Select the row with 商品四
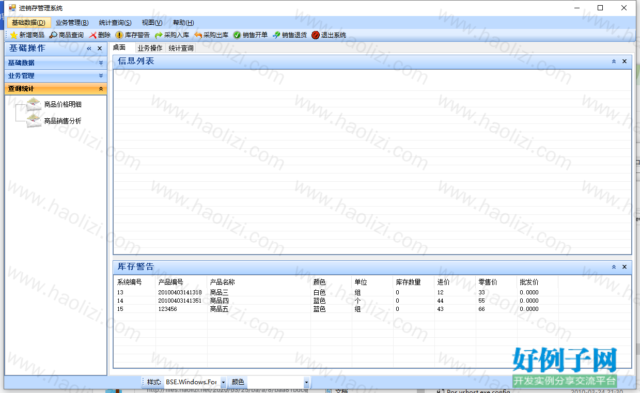Image resolution: width=640 pixels, height=393 pixels. (x=336, y=301)
